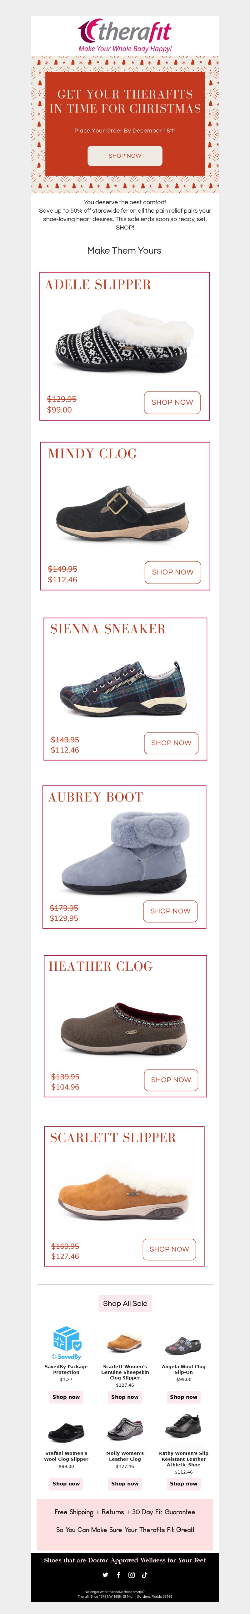Click SHOP NOW in the Christmas banner

pyautogui.click(x=125, y=155)
